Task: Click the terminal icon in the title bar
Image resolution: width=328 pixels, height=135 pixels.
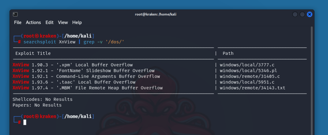Action: 15,14
